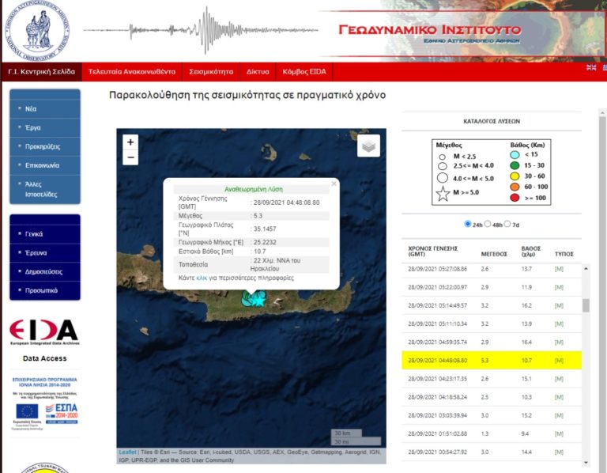Image resolution: width=607 pixels, height=473 pixels.
Task: Click the red >= 100 depth swatch
Action: [515, 198]
